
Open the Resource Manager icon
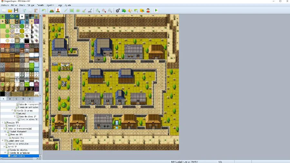coord(142,11)
